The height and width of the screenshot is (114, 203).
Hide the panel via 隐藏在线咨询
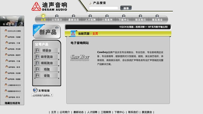(12, 103)
